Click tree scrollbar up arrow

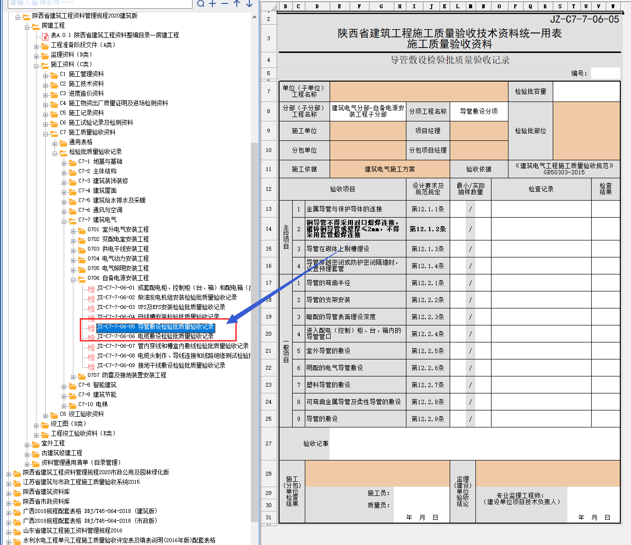tap(254, 17)
